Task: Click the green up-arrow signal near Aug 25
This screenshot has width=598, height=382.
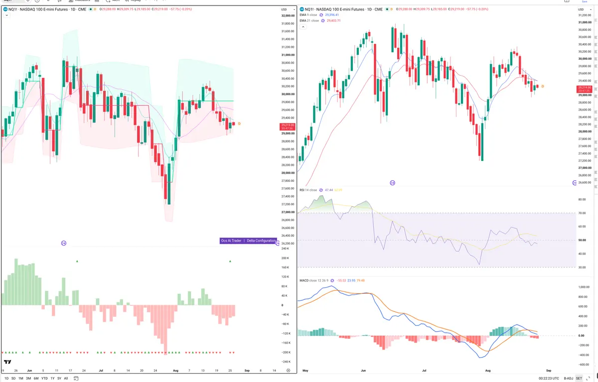Action: point(230,261)
